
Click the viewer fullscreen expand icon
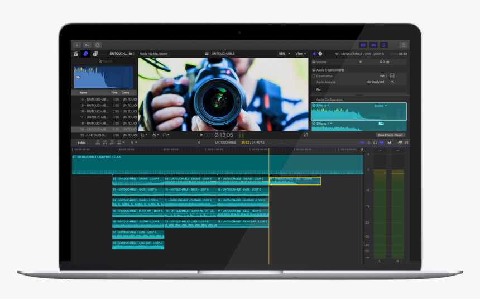pyautogui.click(x=305, y=135)
